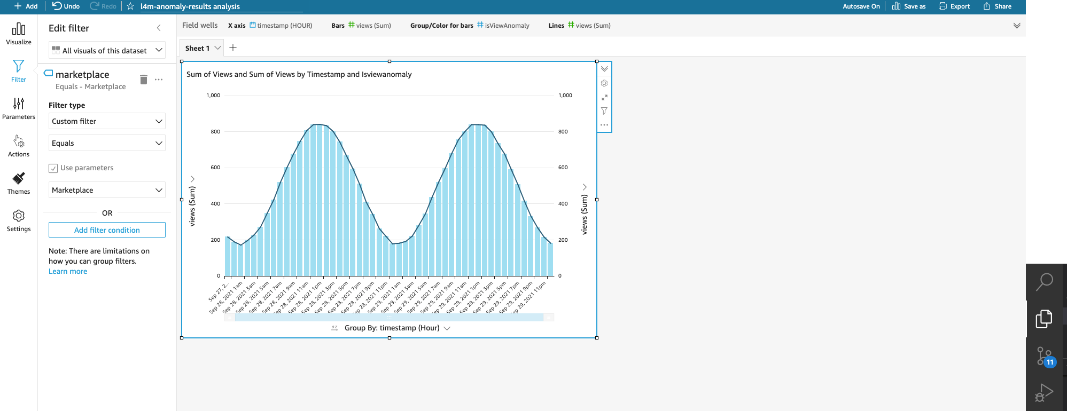The width and height of the screenshot is (1067, 411).
Task: Open the Explorer files icon in sidebar
Action: pyautogui.click(x=1044, y=319)
